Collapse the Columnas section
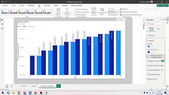This screenshot has width=169, height=95. click(x=147, y=35)
